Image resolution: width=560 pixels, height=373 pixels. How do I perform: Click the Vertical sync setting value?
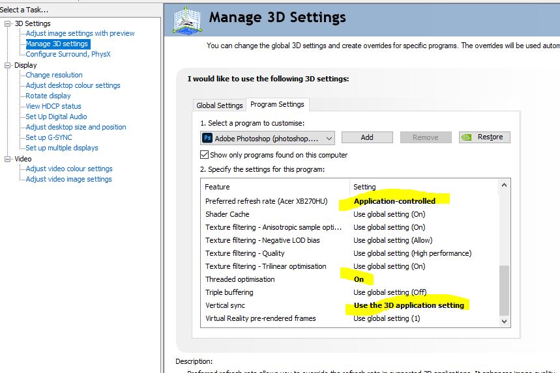409,305
